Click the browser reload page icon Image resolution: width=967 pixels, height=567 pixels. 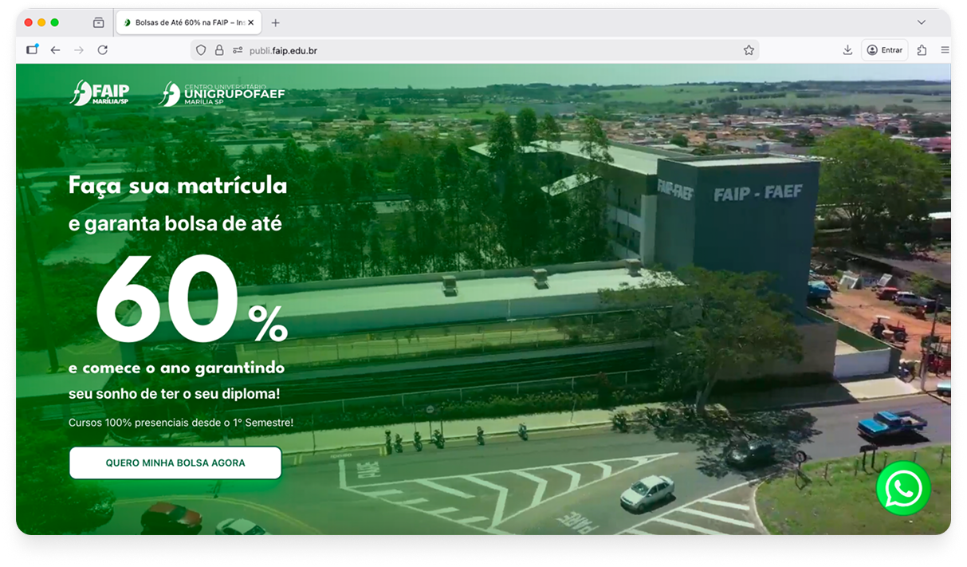[x=102, y=50]
